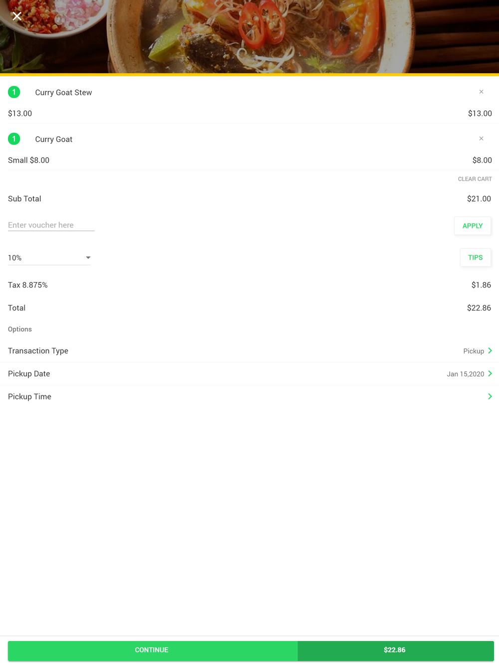Viewport: 499px width, 666px height.
Task: Tap the quantity badge for Curry Goat
Action: point(14,139)
